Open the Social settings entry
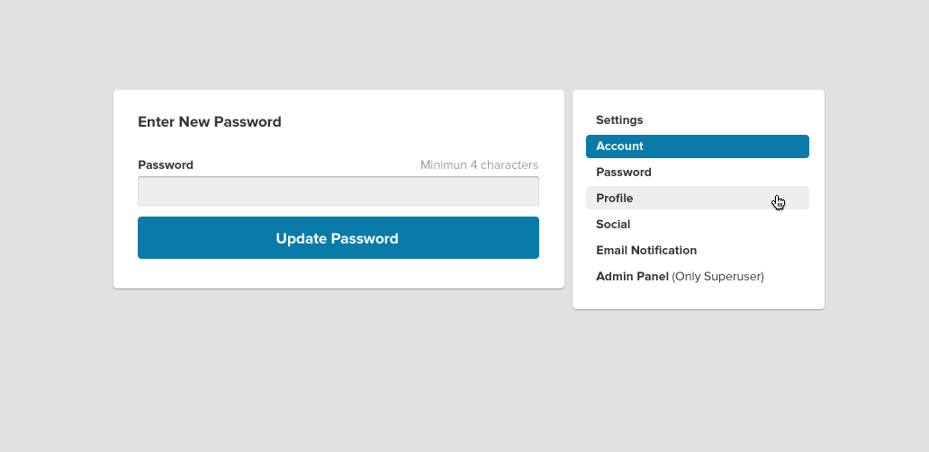This screenshot has height=452, width=929. 698,225
